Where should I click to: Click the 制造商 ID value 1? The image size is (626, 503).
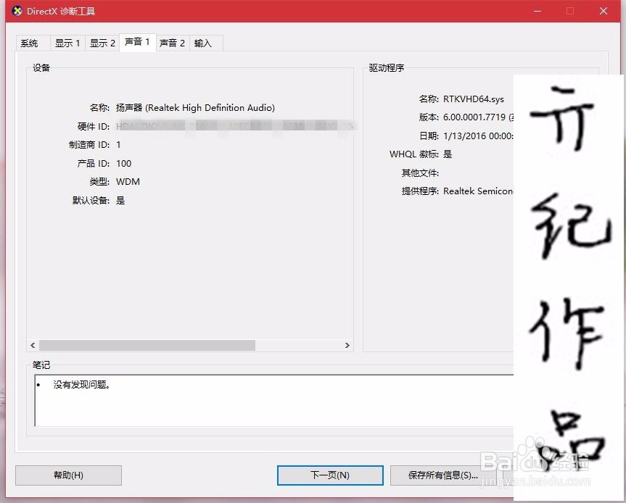(x=118, y=145)
